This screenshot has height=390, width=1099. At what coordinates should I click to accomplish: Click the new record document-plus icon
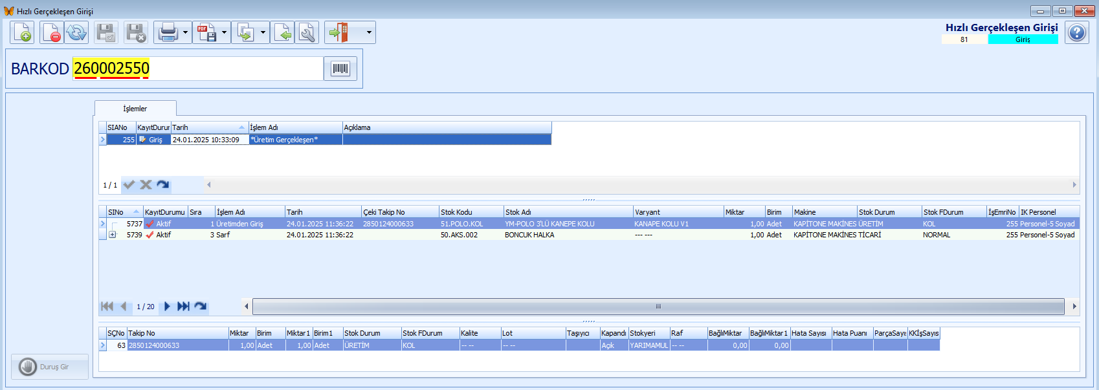(x=22, y=32)
